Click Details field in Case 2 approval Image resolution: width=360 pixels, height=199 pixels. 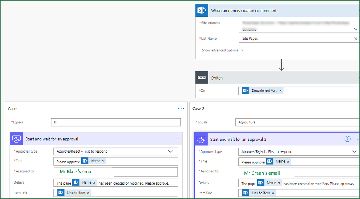[x=299, y=183]
